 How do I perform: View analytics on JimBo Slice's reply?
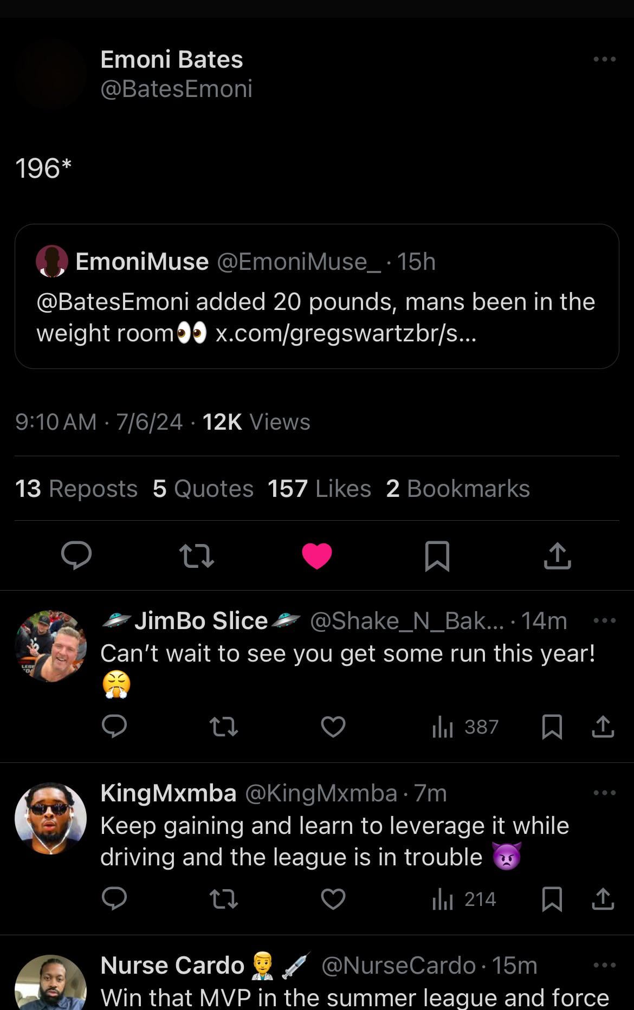point(465,727)
